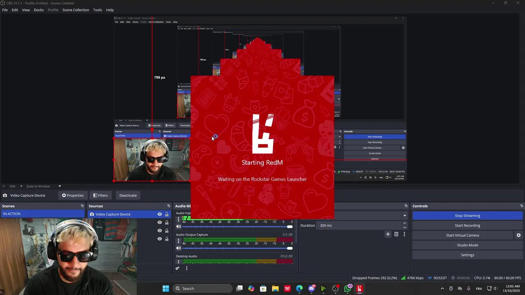Hide the Video Capture Device source (eye)
This screenshot has height=295, width=525.
tap(160, 214)
